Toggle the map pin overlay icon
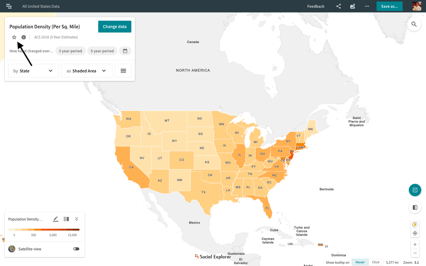The height and width of the screenshot is (266, 426). pos(415,224)
